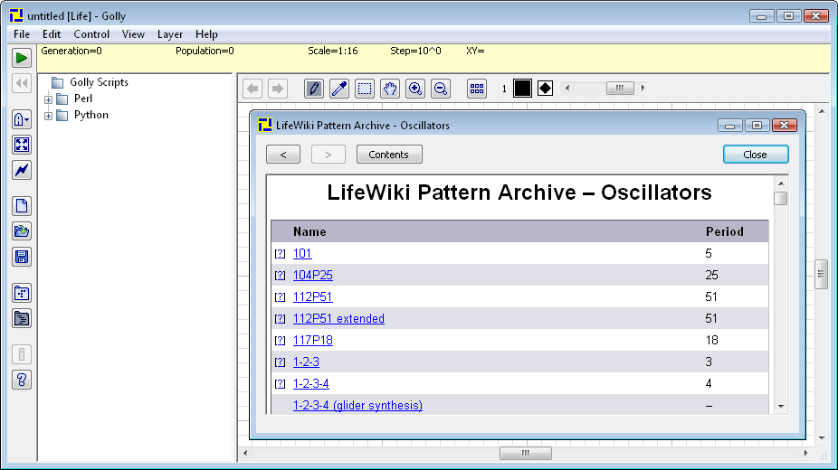Click the archive list scroll up arrow
The height and width of the screenshot is (470, 838).
[781, 183]
